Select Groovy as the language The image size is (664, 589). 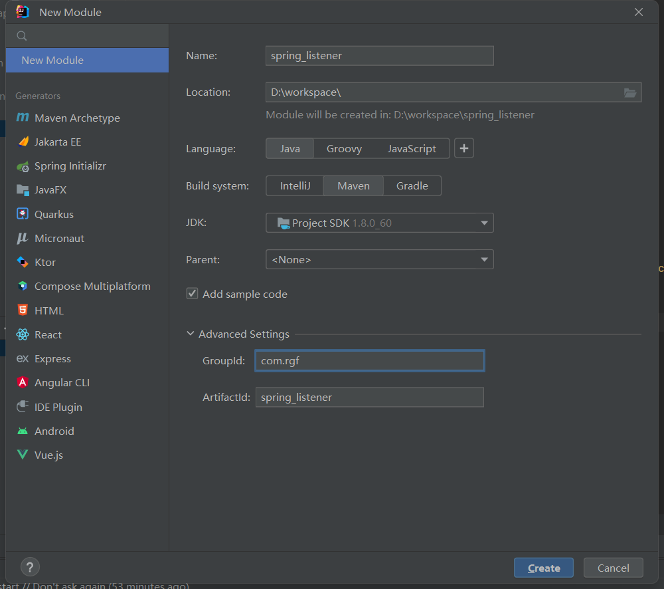(x=344, y=148)
